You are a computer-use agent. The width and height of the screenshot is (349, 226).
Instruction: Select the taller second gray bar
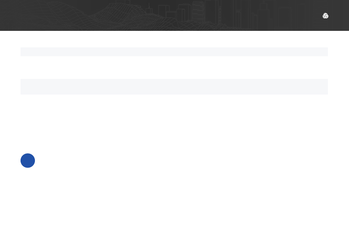(x=174, y=87)
